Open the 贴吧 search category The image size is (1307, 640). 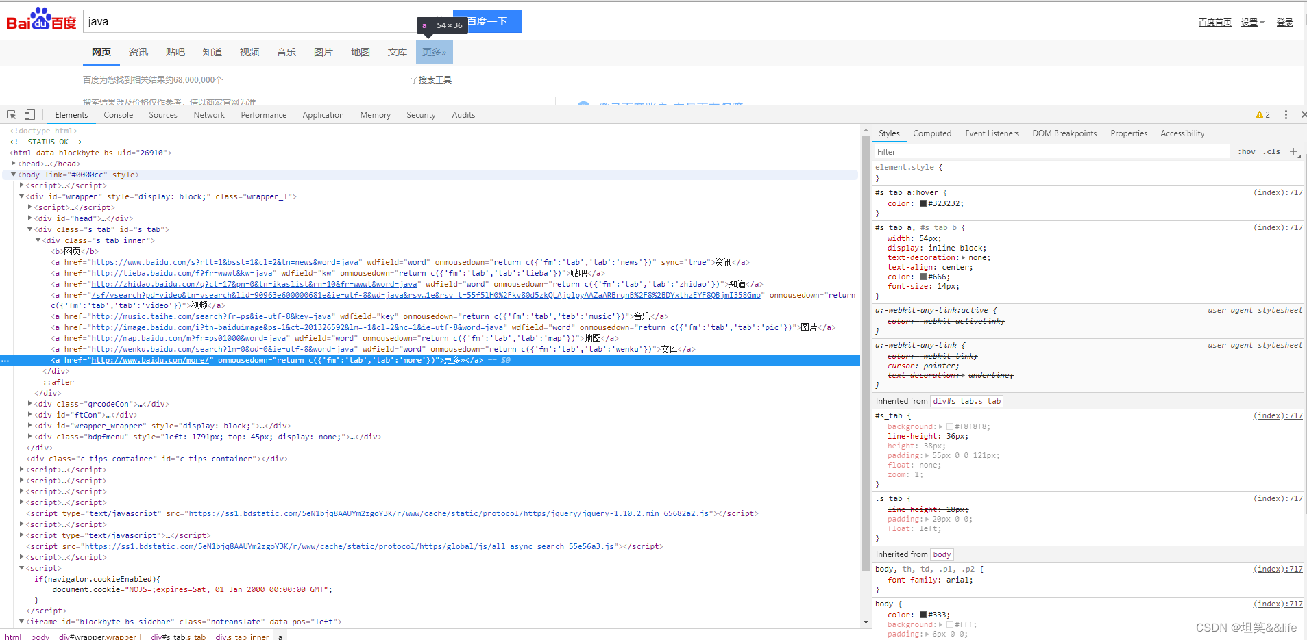(175, 52)
